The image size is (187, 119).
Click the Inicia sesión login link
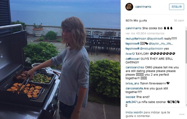click(134, 112)
